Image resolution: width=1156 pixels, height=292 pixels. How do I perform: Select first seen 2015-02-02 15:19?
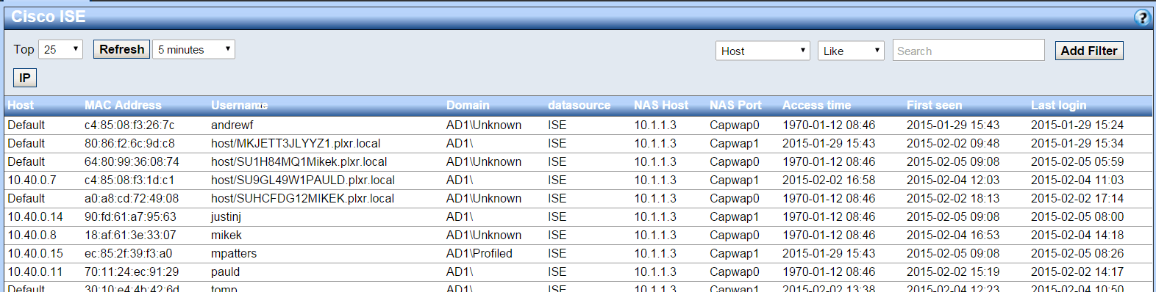[953, 271]
